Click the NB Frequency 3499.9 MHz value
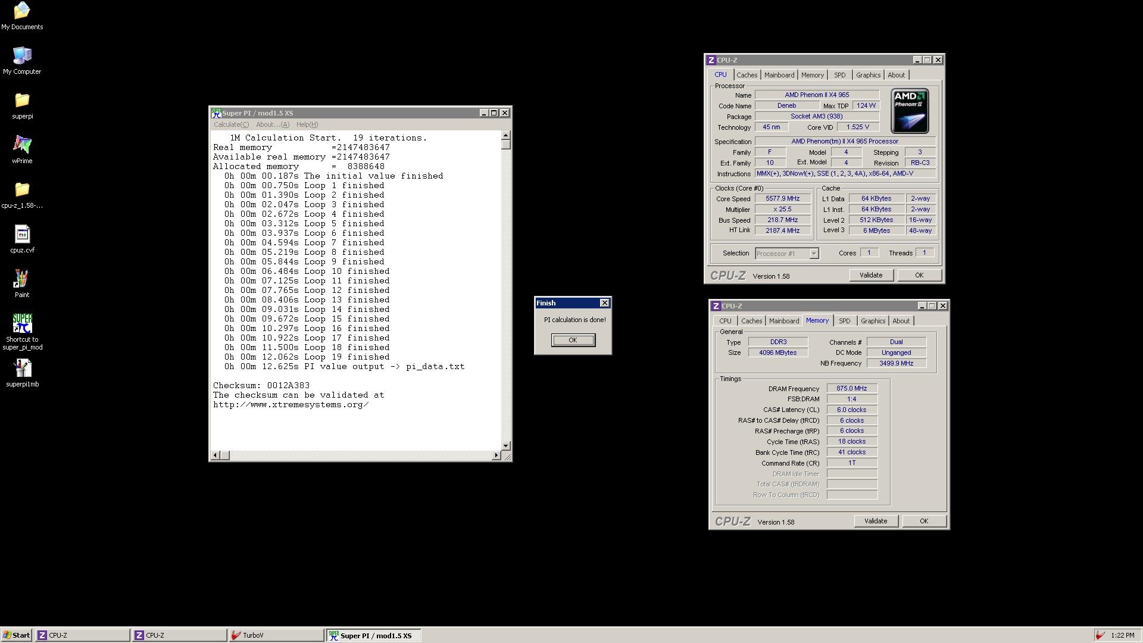 point(896,363)
